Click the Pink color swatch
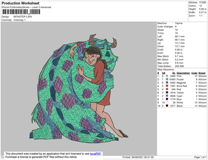This screenshot has height=160, width=208. click(167, 76)
